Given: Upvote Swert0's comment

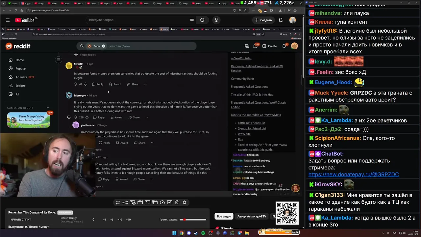Looking at the screenshot, I should [76, 84].
